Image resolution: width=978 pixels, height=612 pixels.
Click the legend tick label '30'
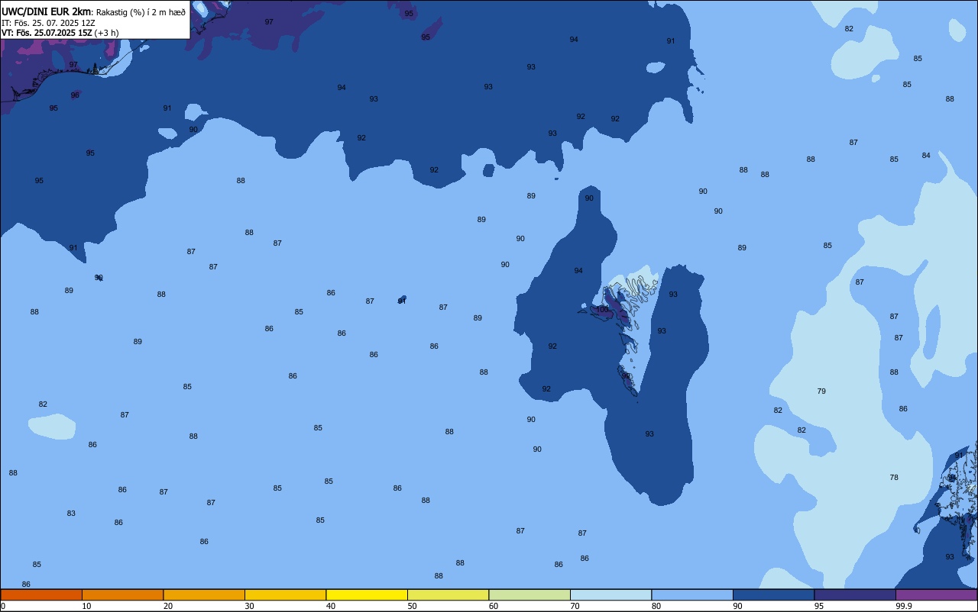point(249,606)
